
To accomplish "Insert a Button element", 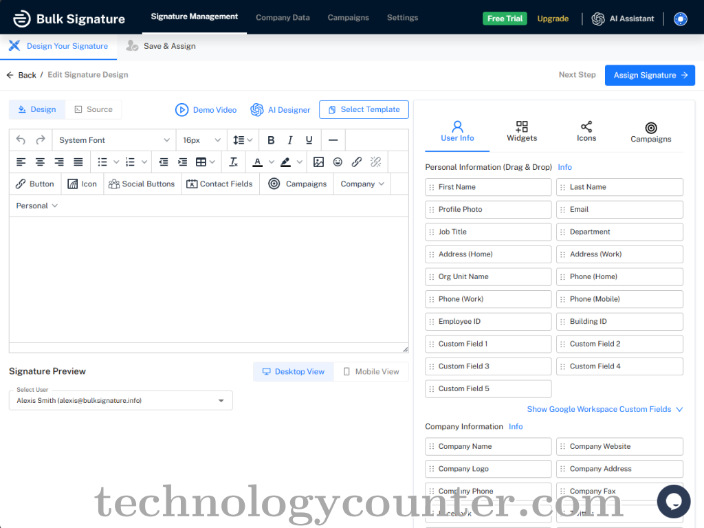I will point(35,184).
